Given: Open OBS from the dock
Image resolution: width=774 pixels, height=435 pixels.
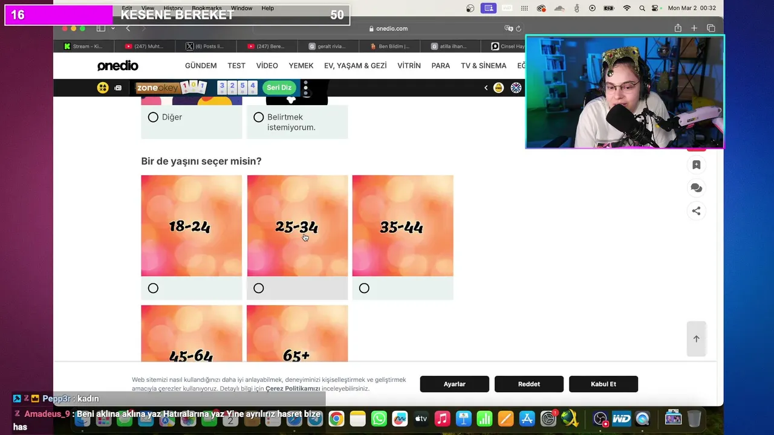Looking at the screenshot, I should [x=600, y=419].
